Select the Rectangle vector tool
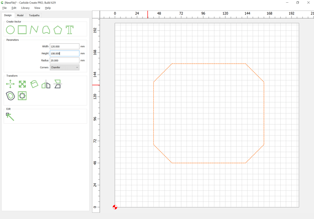Image resolution: width=314 pixels, height=219 pixels. (22, 30)
